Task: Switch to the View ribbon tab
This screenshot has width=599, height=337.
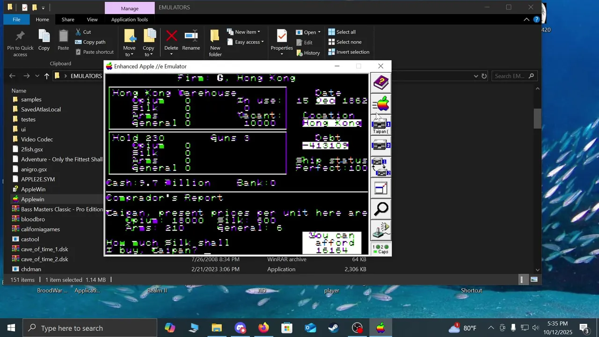Action: click(92, 19)
